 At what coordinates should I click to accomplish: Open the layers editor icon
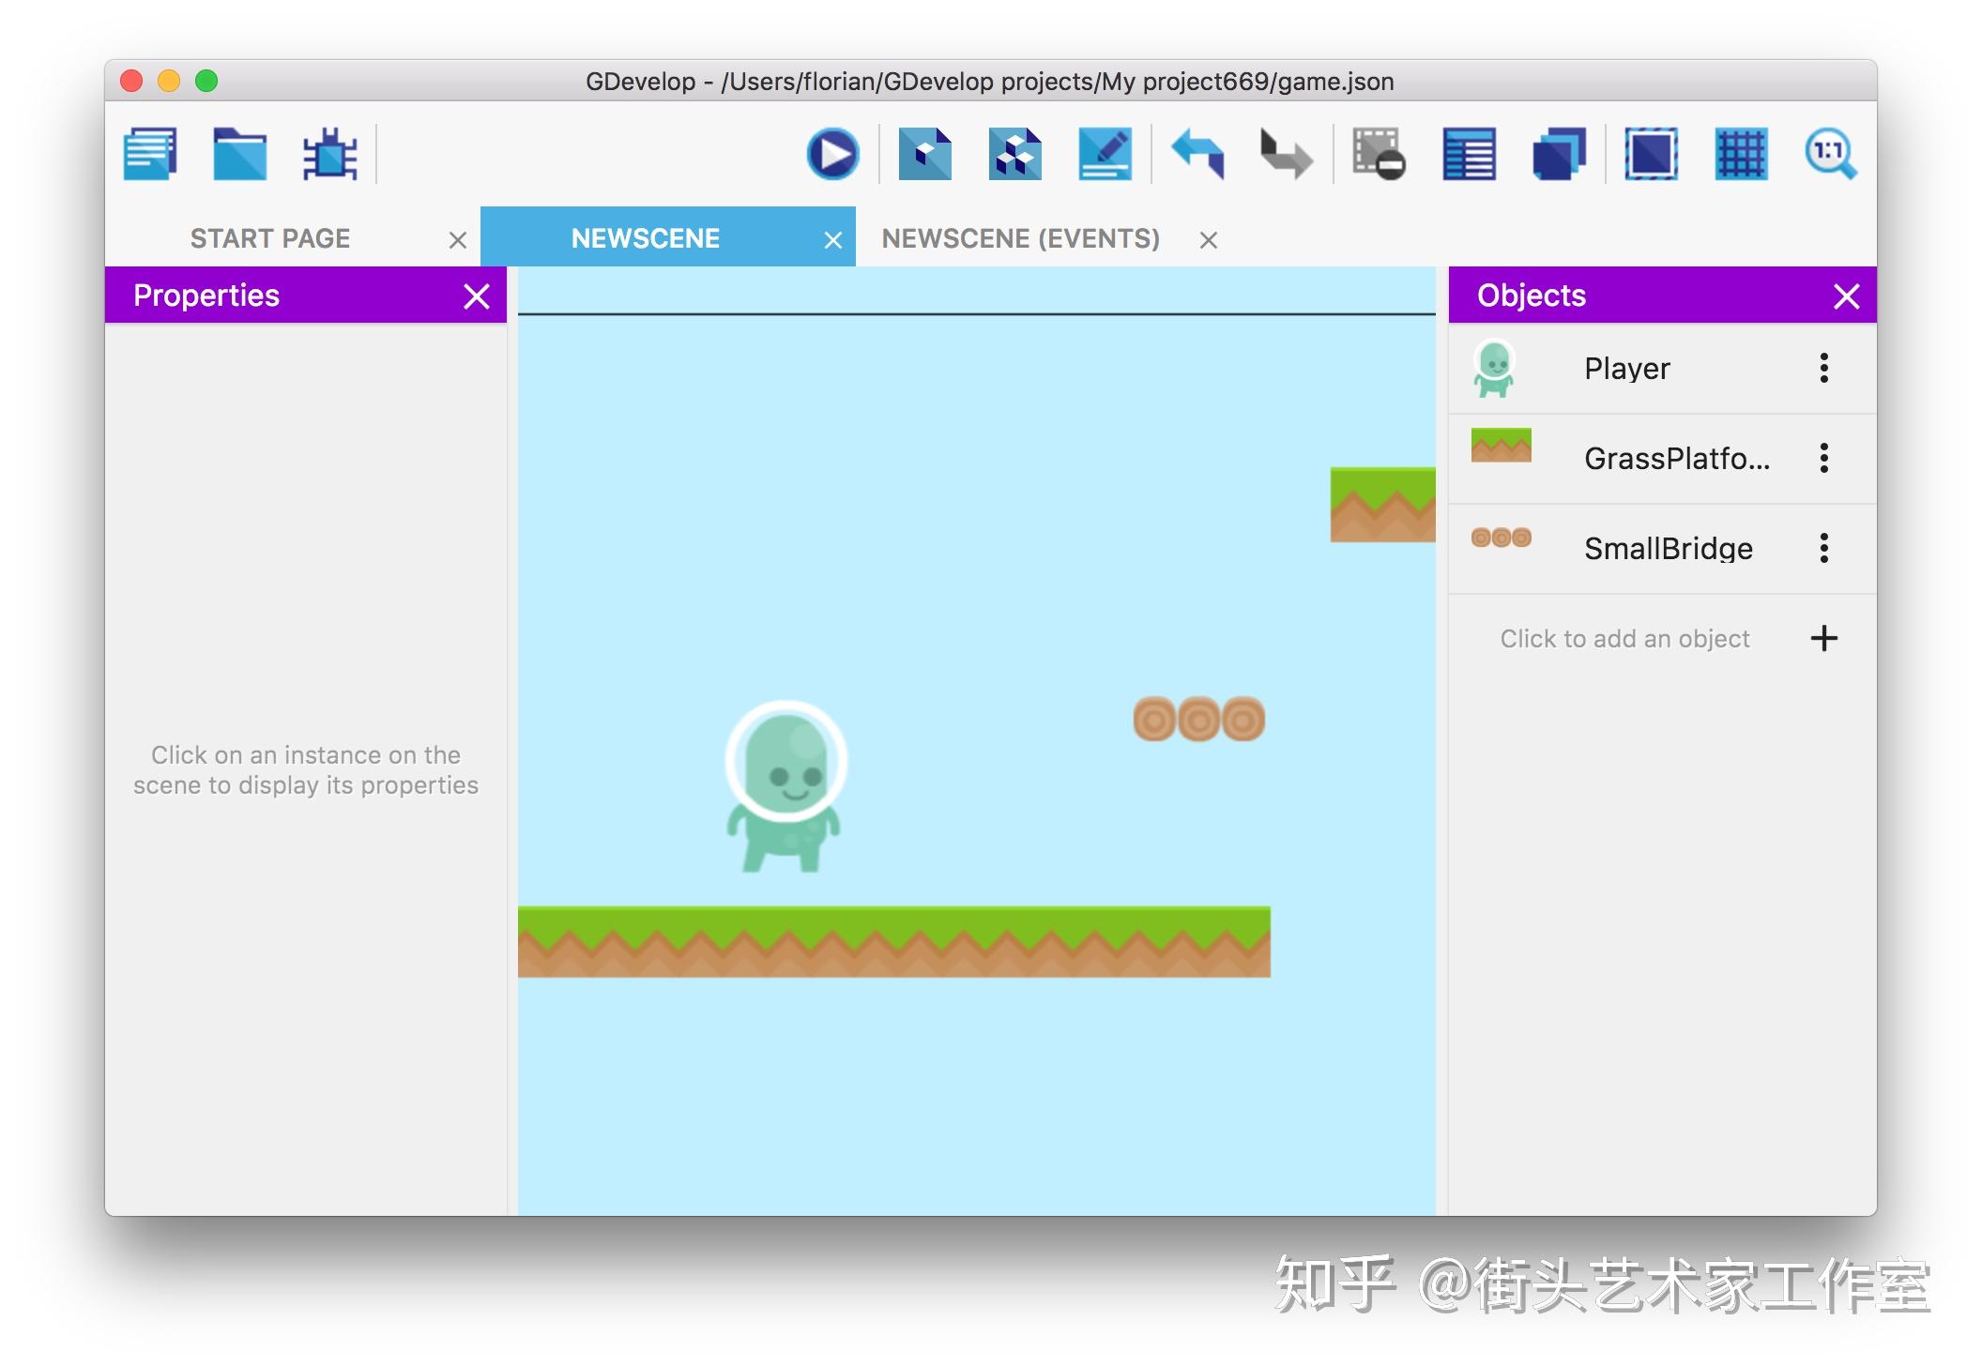tap(1559, 154)
